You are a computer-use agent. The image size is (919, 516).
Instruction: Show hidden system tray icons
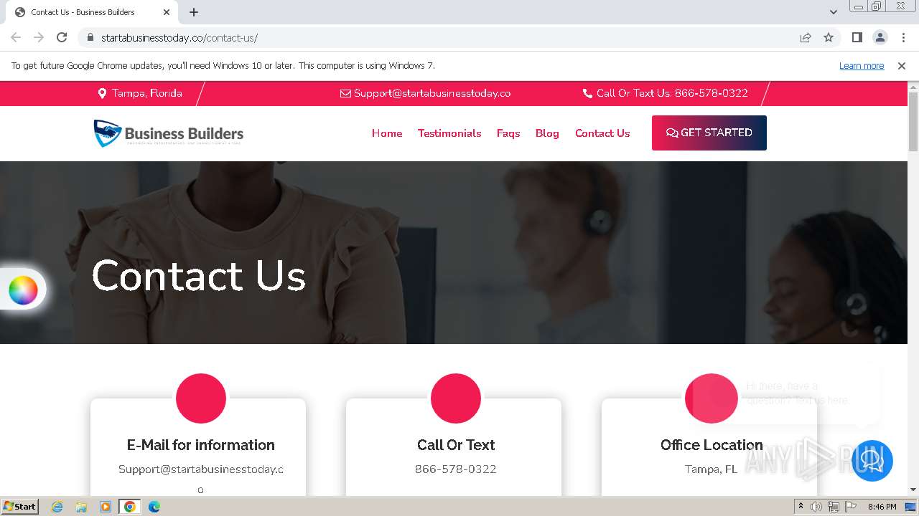click(801, 506)
